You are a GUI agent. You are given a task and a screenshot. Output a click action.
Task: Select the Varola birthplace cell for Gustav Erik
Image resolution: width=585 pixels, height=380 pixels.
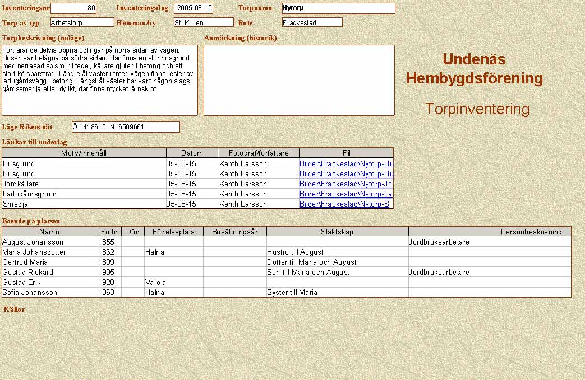point(173,282)
